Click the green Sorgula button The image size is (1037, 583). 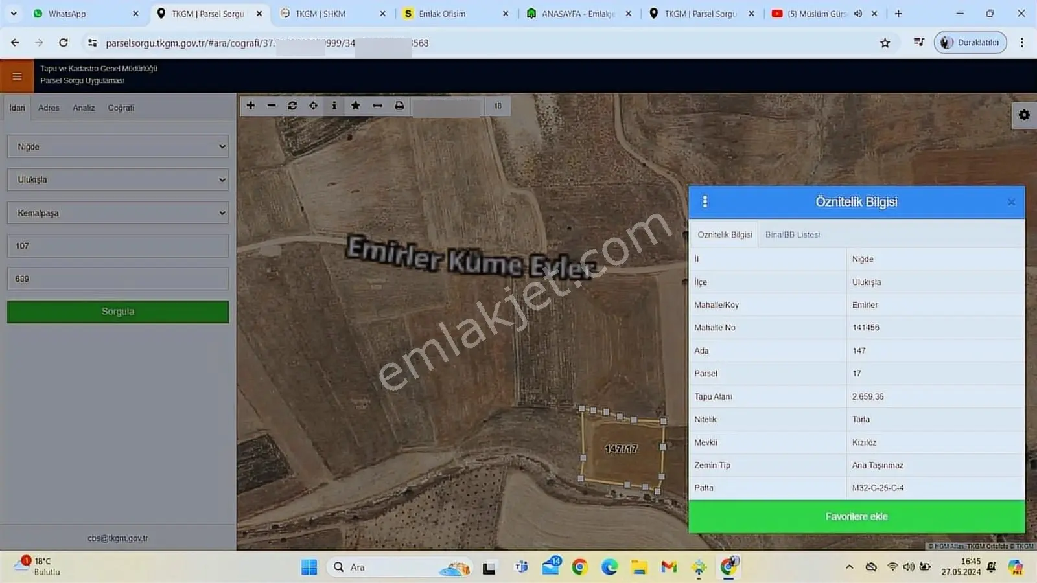(x=118, y=312)
